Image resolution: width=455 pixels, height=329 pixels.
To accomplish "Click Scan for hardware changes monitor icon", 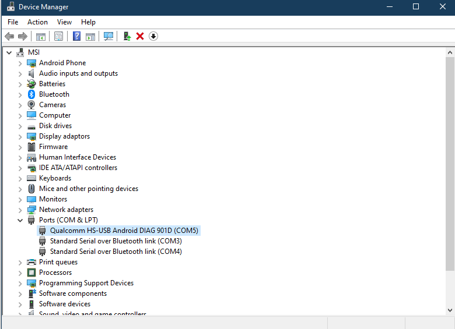I will click(108, 37).
